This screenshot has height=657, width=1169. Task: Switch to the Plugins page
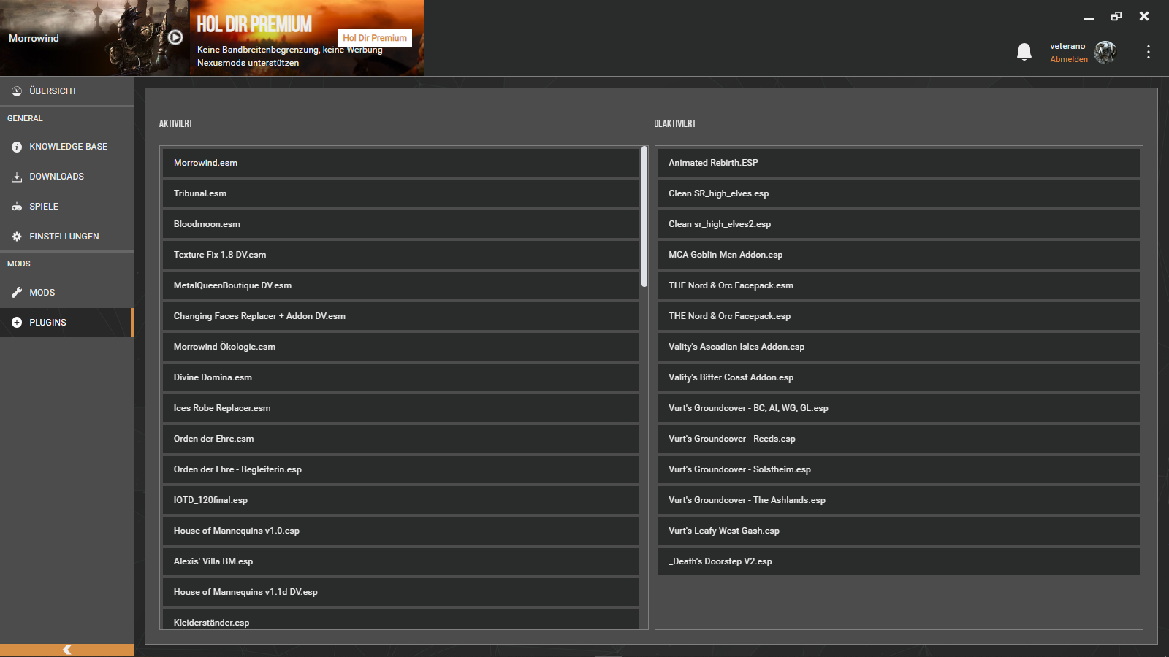click(47, 323)
